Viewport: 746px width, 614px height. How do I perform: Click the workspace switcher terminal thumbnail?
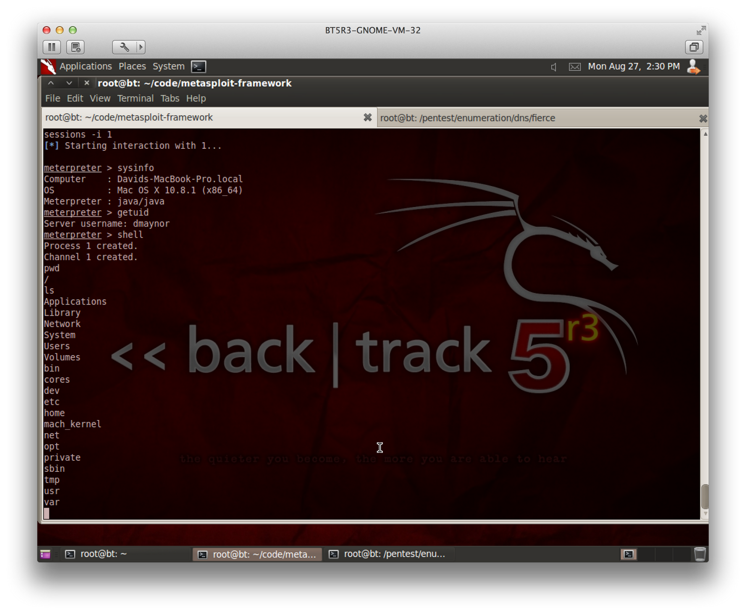coord(629,554)
